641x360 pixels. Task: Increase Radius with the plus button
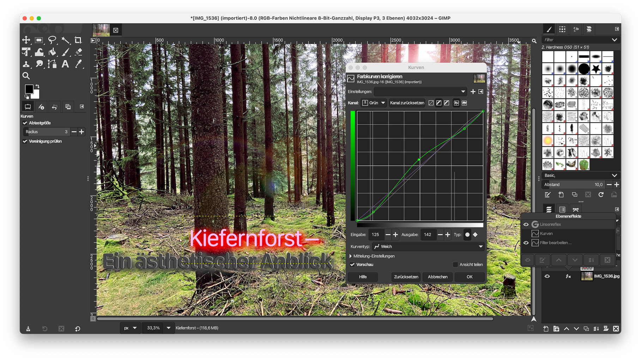pos(81,132)
